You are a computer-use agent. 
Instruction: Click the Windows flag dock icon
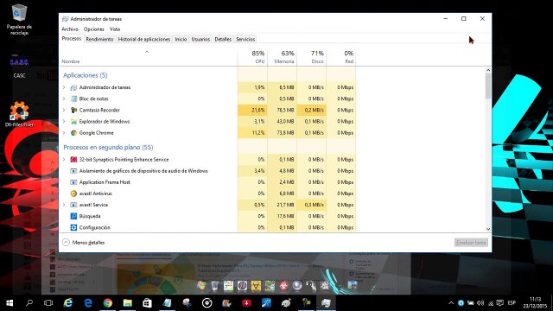201,286
